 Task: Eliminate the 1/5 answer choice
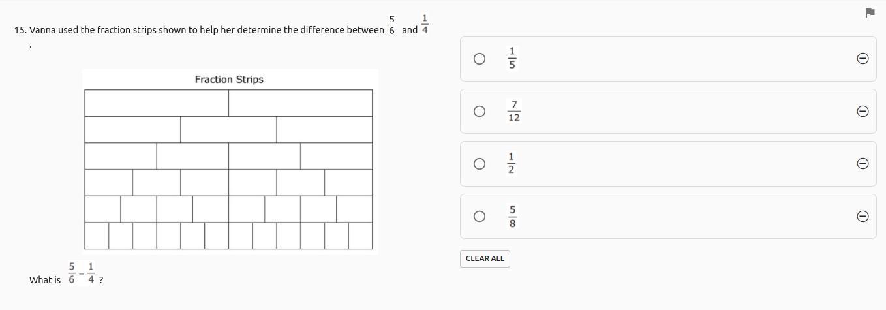(862, 59)
